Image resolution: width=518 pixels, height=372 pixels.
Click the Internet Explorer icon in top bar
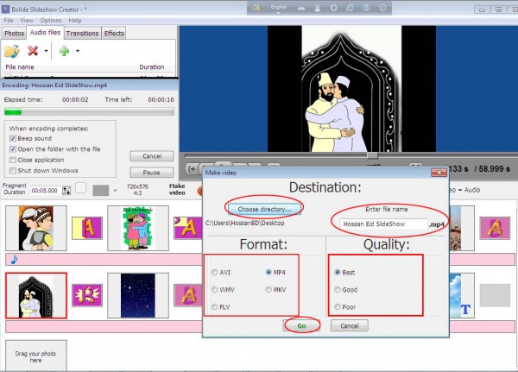point(351,8)
